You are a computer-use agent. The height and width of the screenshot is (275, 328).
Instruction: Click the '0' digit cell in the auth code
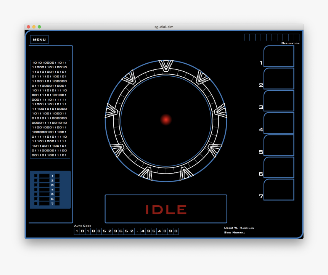tap(82, 231)
